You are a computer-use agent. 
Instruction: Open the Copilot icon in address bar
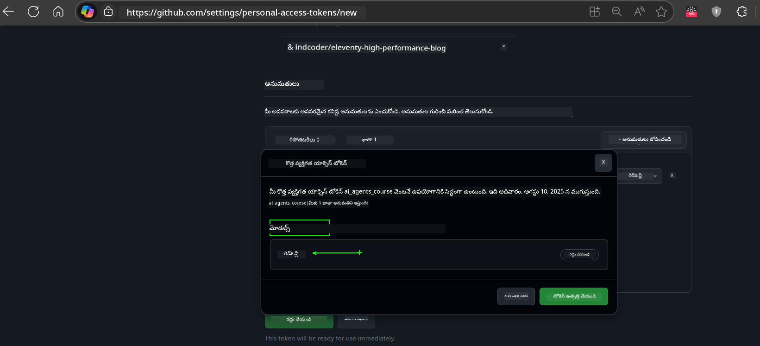[x=88, y=12]
